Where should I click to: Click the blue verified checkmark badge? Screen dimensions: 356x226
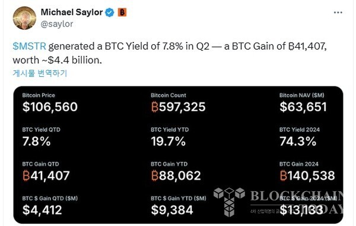click(x=110, y=12)
